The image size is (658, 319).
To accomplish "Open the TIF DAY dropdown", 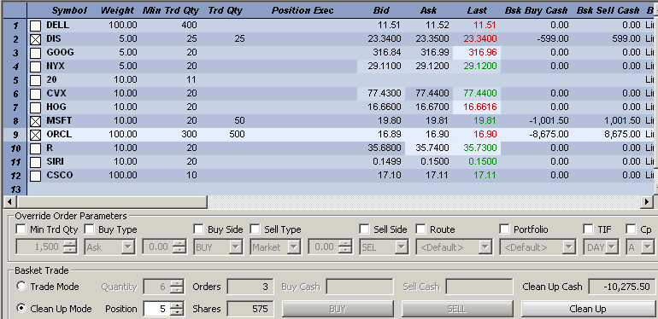I will click(612, 247).
